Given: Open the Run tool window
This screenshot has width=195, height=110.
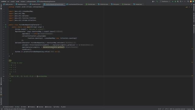Looking at the screenshot, I should point(17,107).
